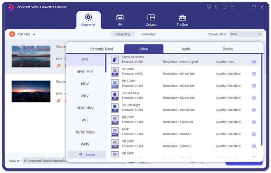Select 'Resolution: Keep Original' text
Viewport: 271px width, 173px height.
(180, 62)
